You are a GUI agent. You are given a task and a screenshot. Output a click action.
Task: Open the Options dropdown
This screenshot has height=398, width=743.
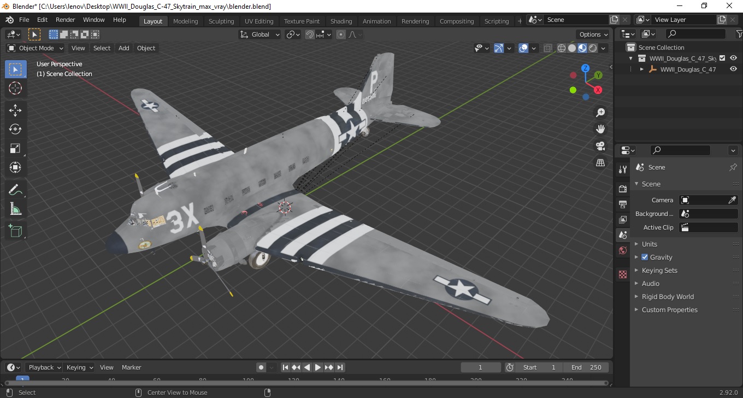[593, 34]
